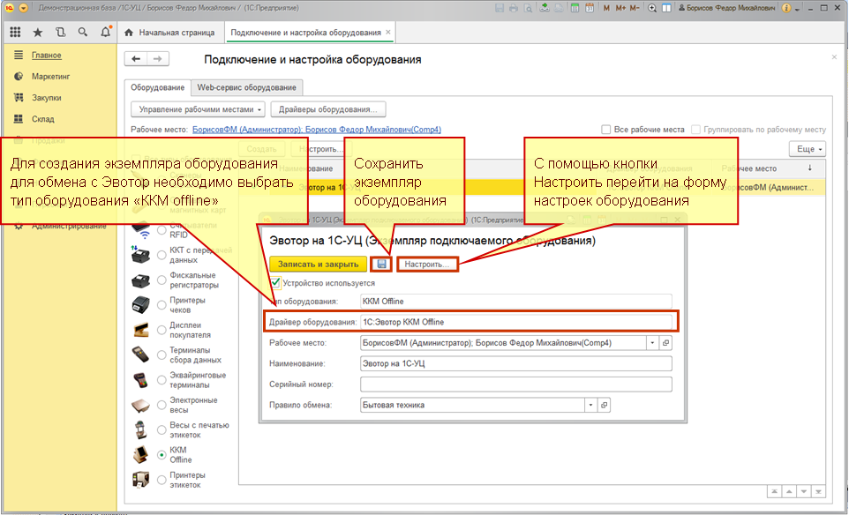Select Дисплеи покупателя radio button
This screenshot has height=515, width=849.
pyautogui.click(x=162, y=330)
